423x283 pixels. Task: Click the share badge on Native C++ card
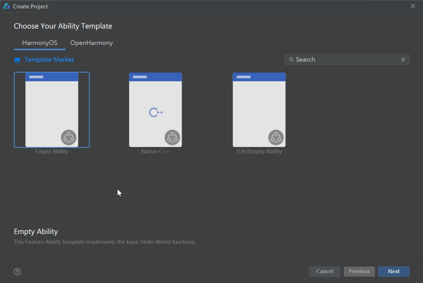[x=172, y=137]
